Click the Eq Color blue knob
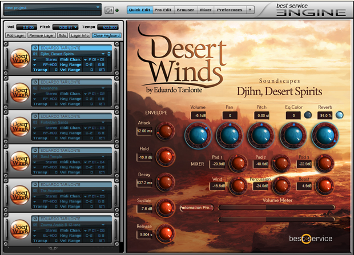This screenshot has width=354, height=255. pyautogui.click(x=293, y=135)
